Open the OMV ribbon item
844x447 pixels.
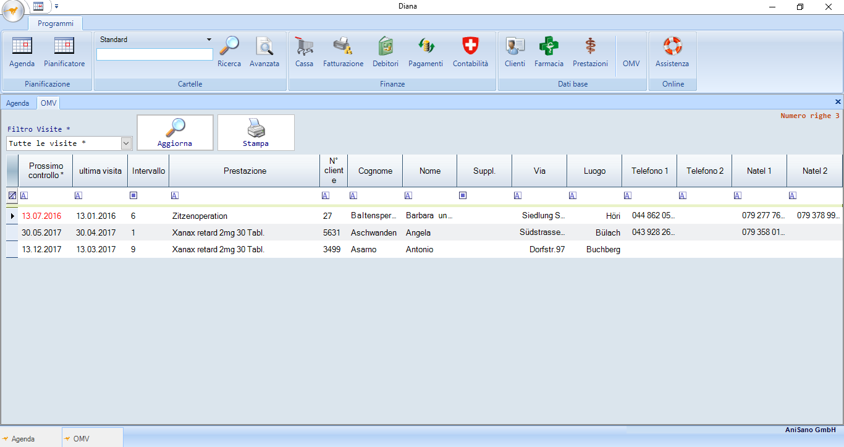point(631,63)
